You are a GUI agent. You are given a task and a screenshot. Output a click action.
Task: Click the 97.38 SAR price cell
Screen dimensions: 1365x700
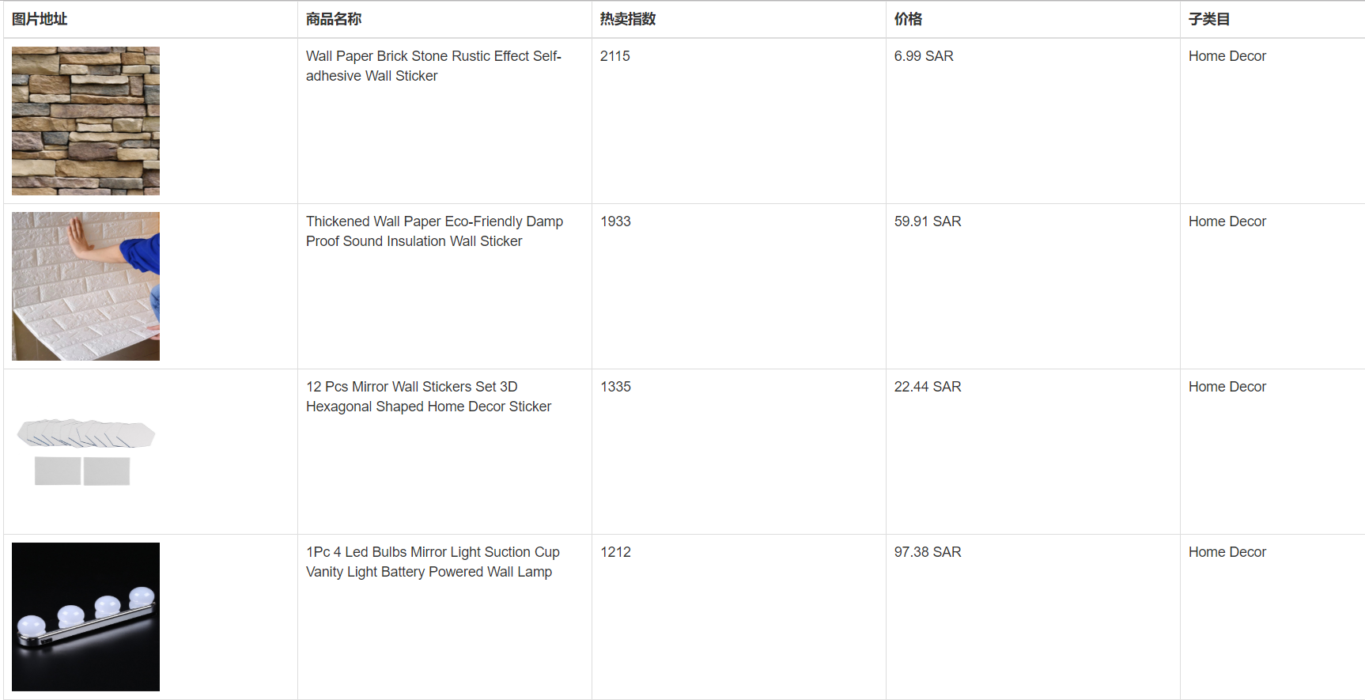tap(928, 552)
